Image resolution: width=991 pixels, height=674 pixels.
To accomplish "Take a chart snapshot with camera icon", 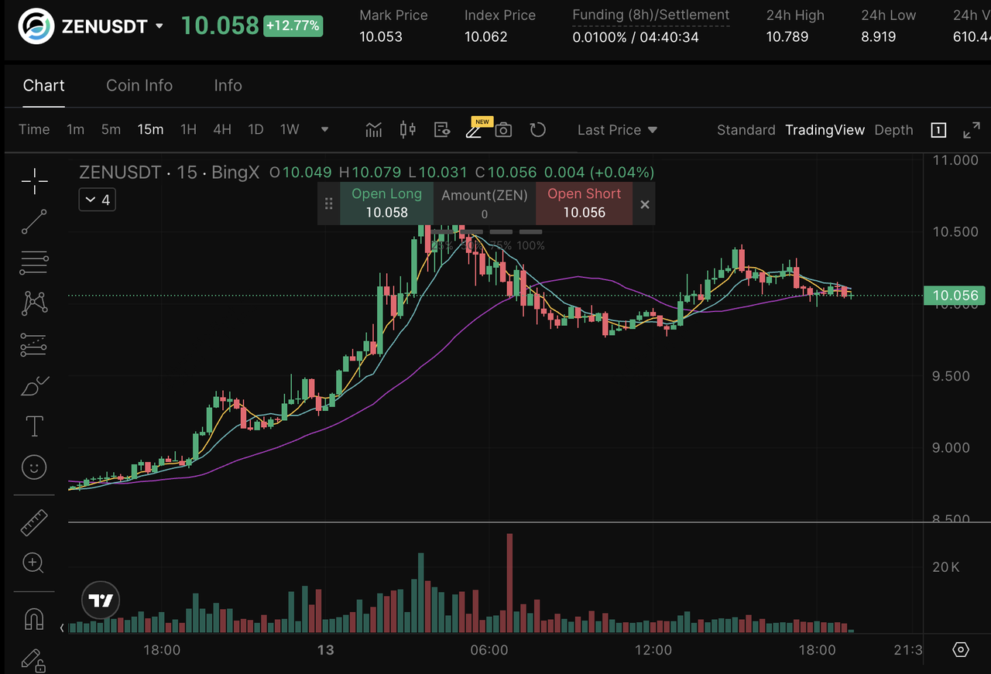I will (x=503, y=130).
